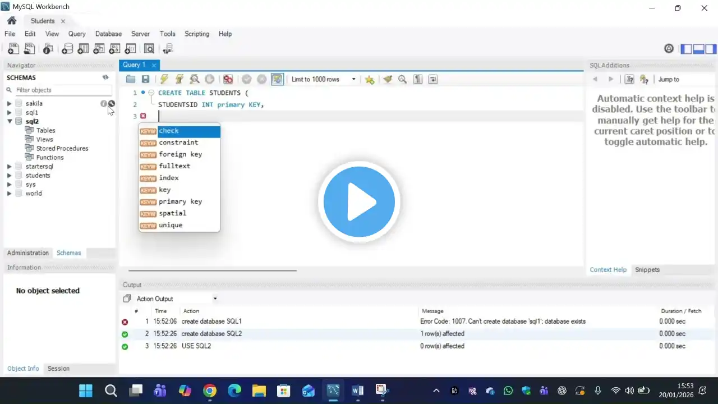Viewport: 718px width, 404px height.
Task: Search table data icon
Action: [x=149, y=49]
